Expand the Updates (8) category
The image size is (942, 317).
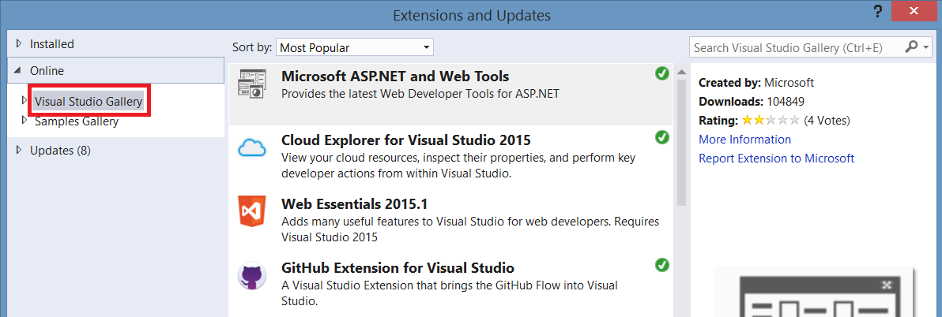(19, 150)
